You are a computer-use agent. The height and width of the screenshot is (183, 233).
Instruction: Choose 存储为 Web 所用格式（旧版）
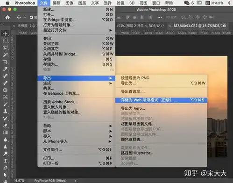click(161, 100)
